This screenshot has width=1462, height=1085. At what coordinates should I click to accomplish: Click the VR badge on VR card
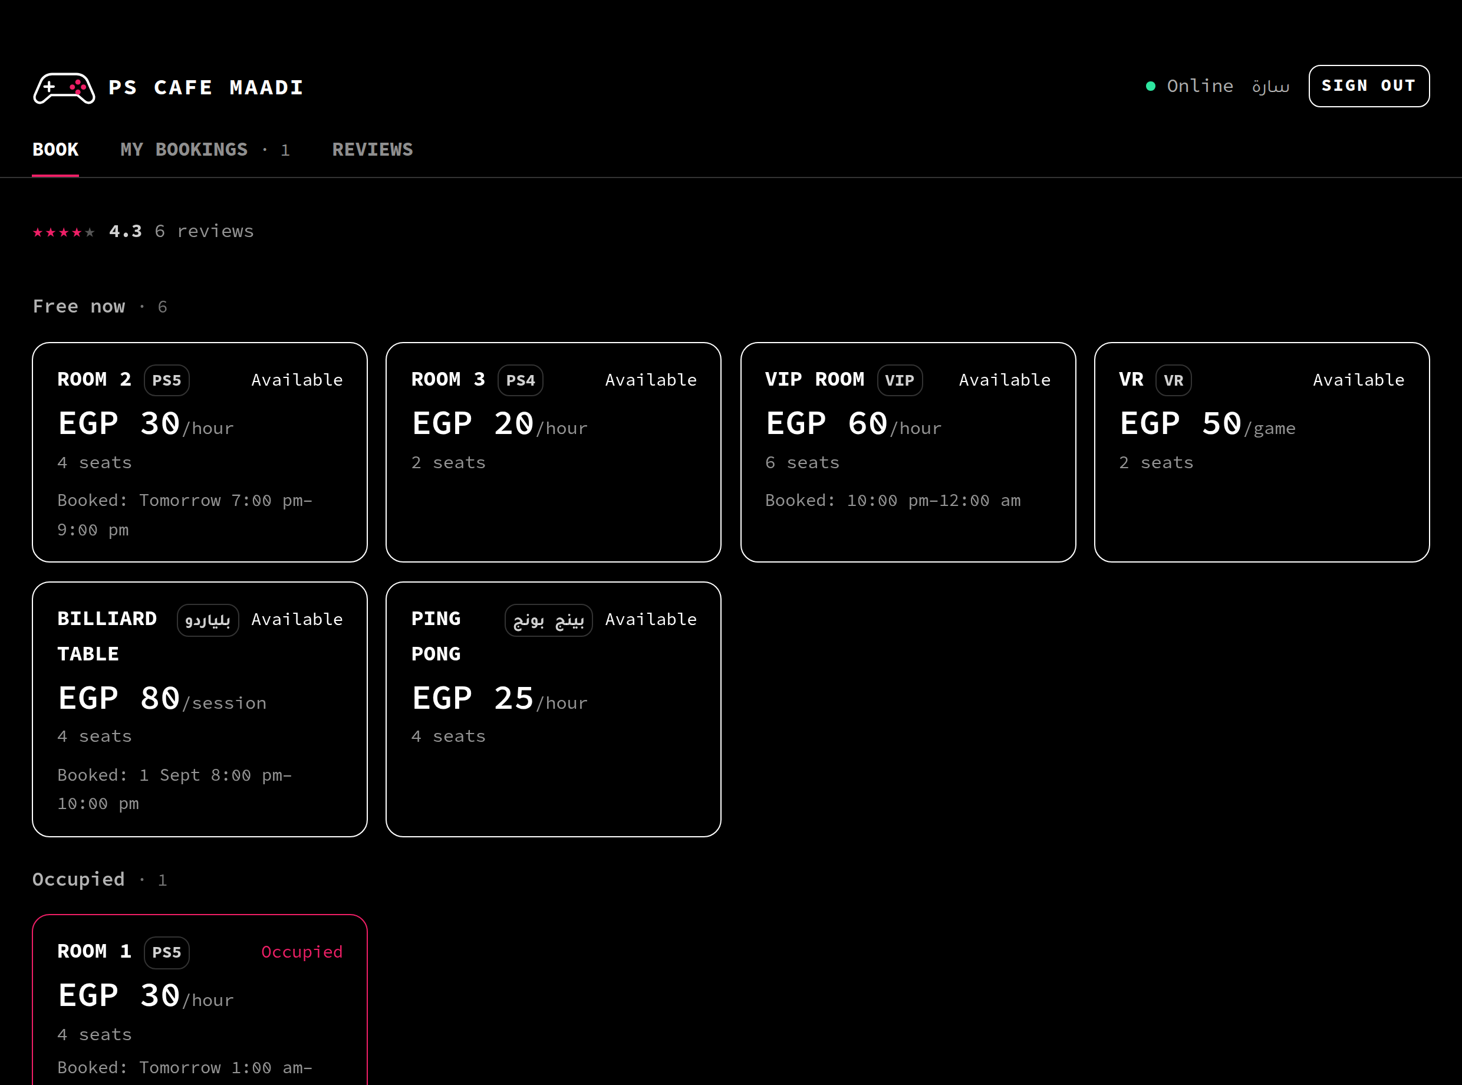point(1173,380)
